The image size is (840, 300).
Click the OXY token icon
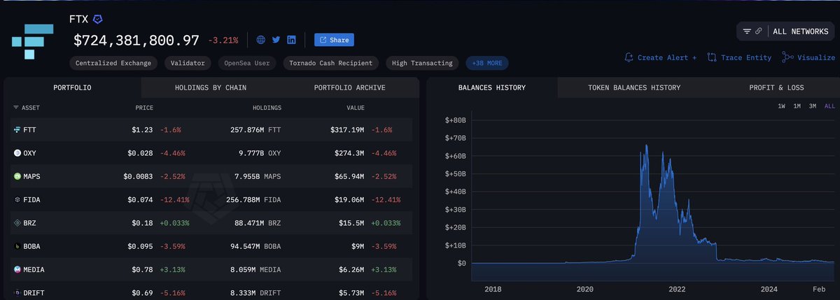17,153
